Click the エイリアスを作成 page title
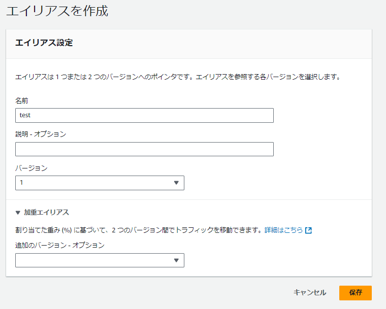The height and width of the screenshot is (309, 386). point(57,11)
